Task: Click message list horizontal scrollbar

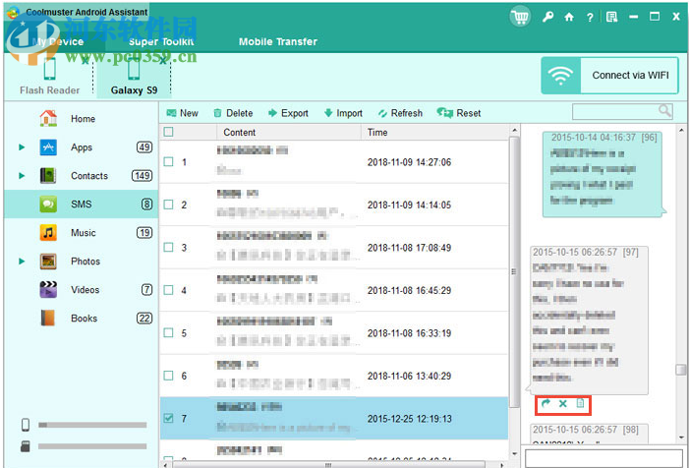Action: click(328, 464)
